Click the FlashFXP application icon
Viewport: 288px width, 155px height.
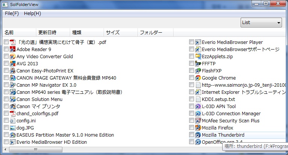(x=198, y=71)
